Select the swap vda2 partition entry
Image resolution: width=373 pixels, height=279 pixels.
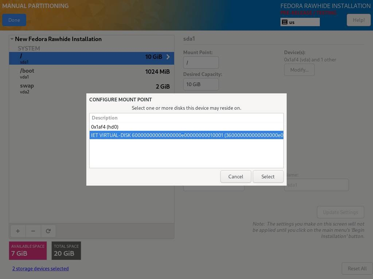[x=91, y=88]
